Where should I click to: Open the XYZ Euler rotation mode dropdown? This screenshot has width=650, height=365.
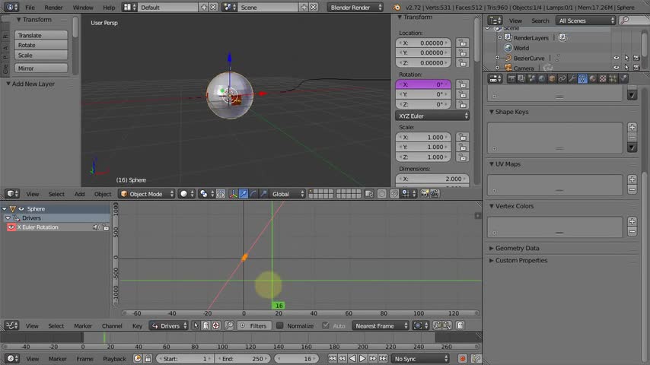click(432, 116)
